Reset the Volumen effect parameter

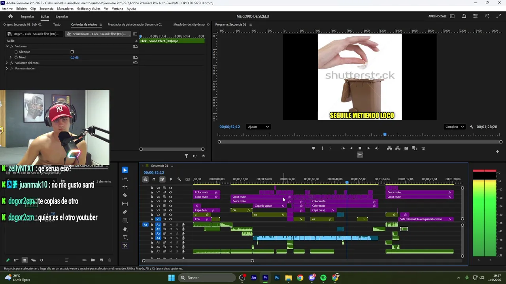coord(135,46)
